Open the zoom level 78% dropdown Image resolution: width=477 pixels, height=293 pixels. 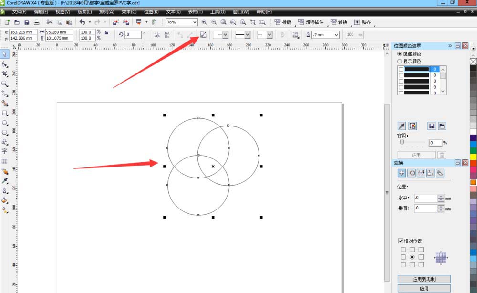click(x=195, y=22)
